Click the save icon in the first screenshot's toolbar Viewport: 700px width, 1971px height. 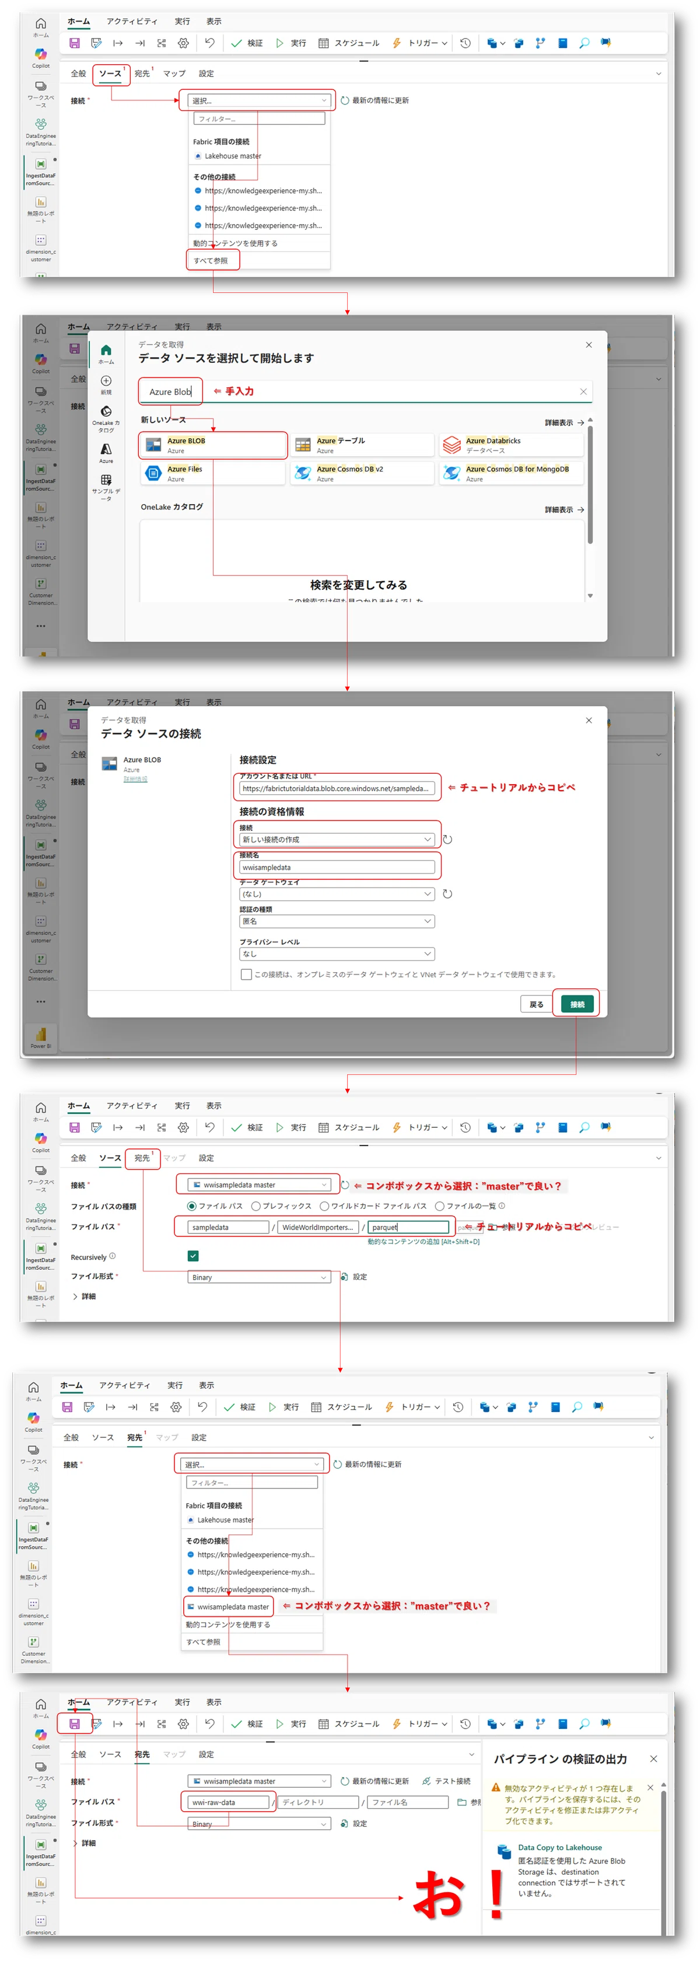pyautogui.click(x=74, y=44)
